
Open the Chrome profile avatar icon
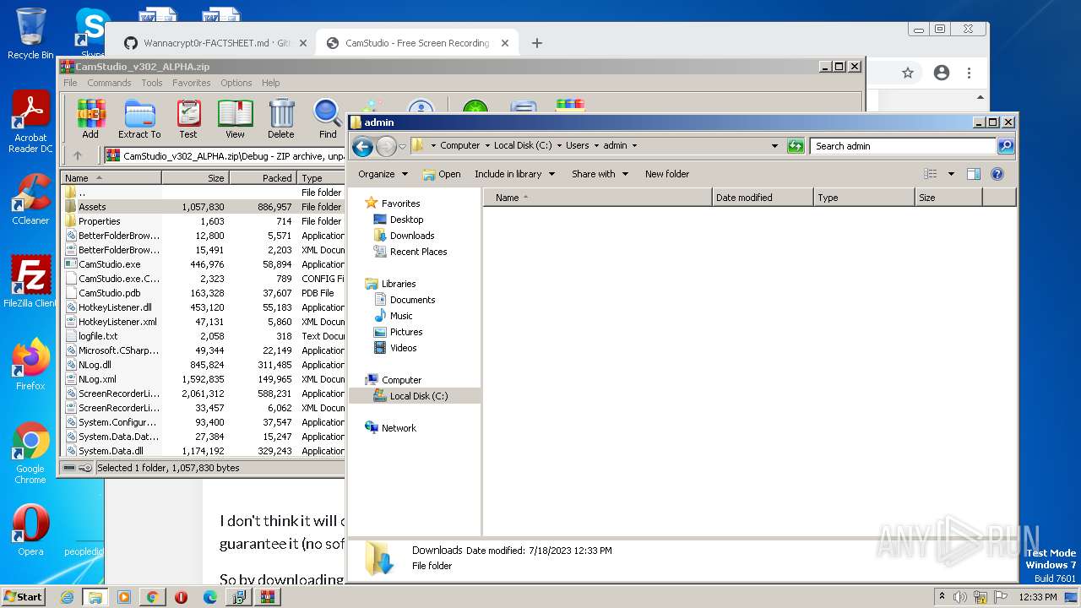[942, 73]
